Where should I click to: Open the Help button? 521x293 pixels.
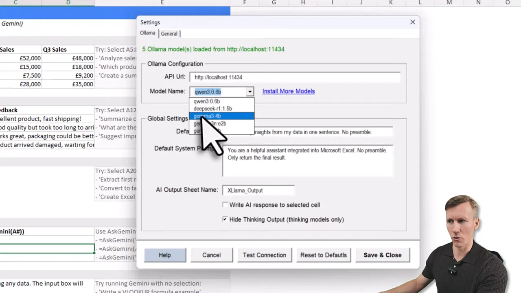(165, 255)
